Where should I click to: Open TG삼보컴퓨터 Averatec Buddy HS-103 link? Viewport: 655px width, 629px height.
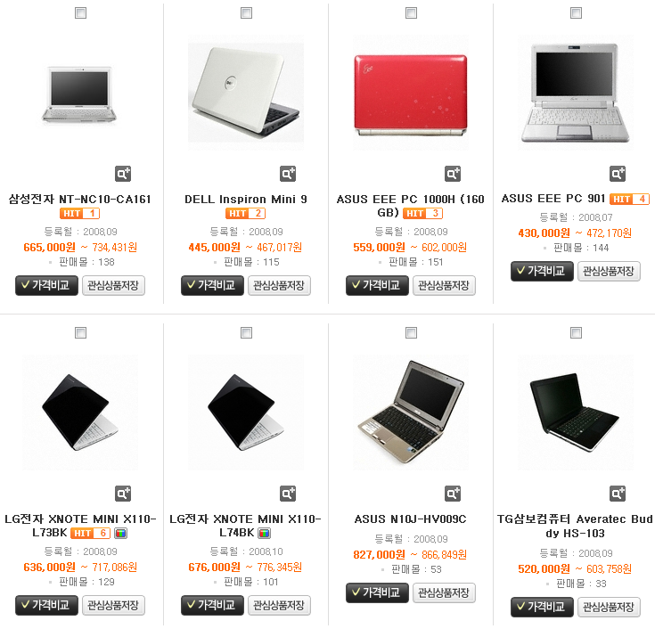[x=575, y=527]
